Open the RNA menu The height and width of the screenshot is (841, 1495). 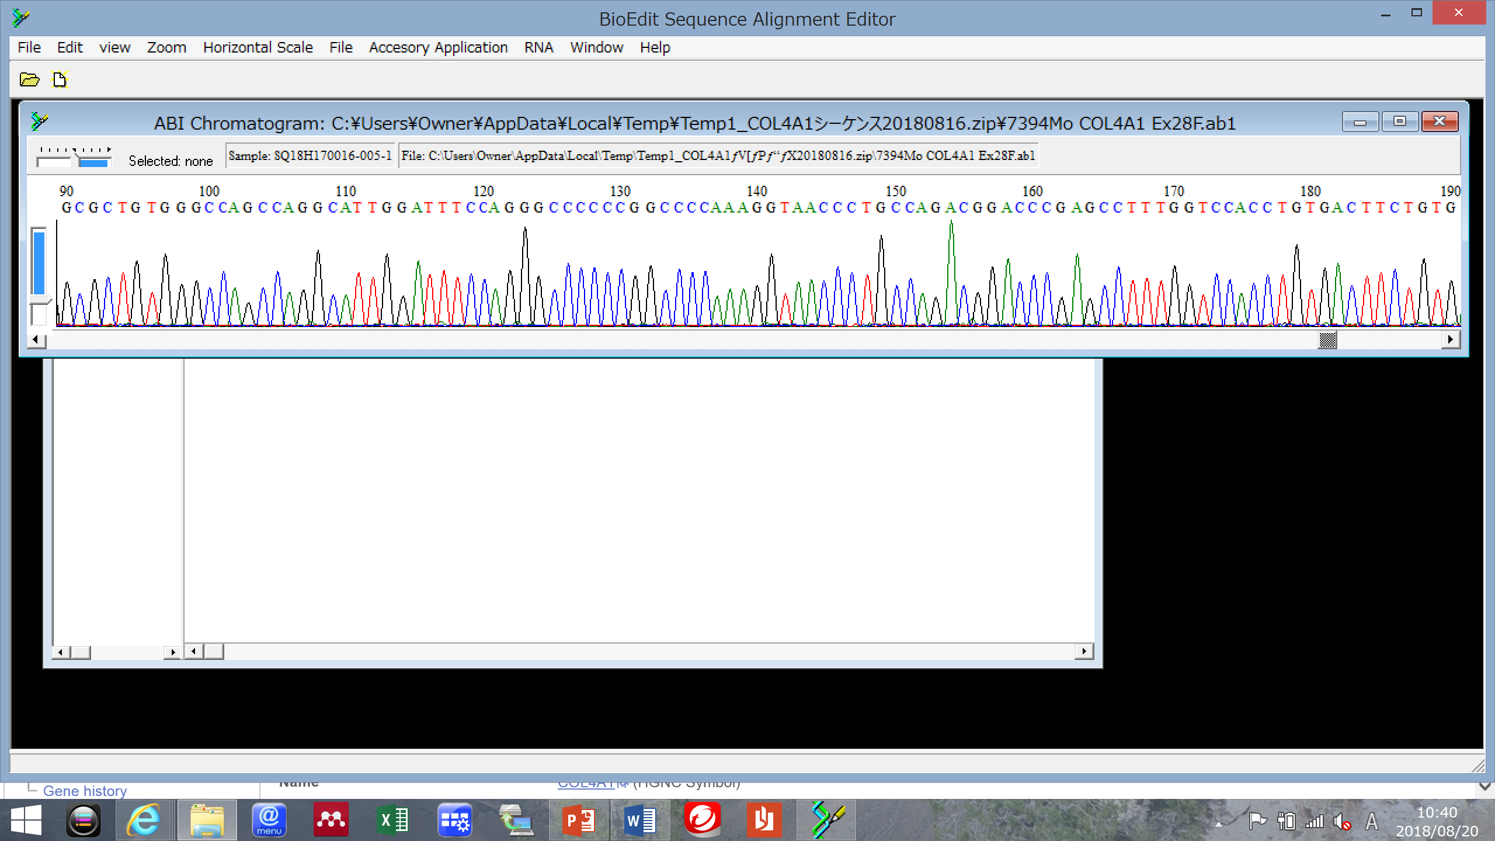(x=538, y=47)
